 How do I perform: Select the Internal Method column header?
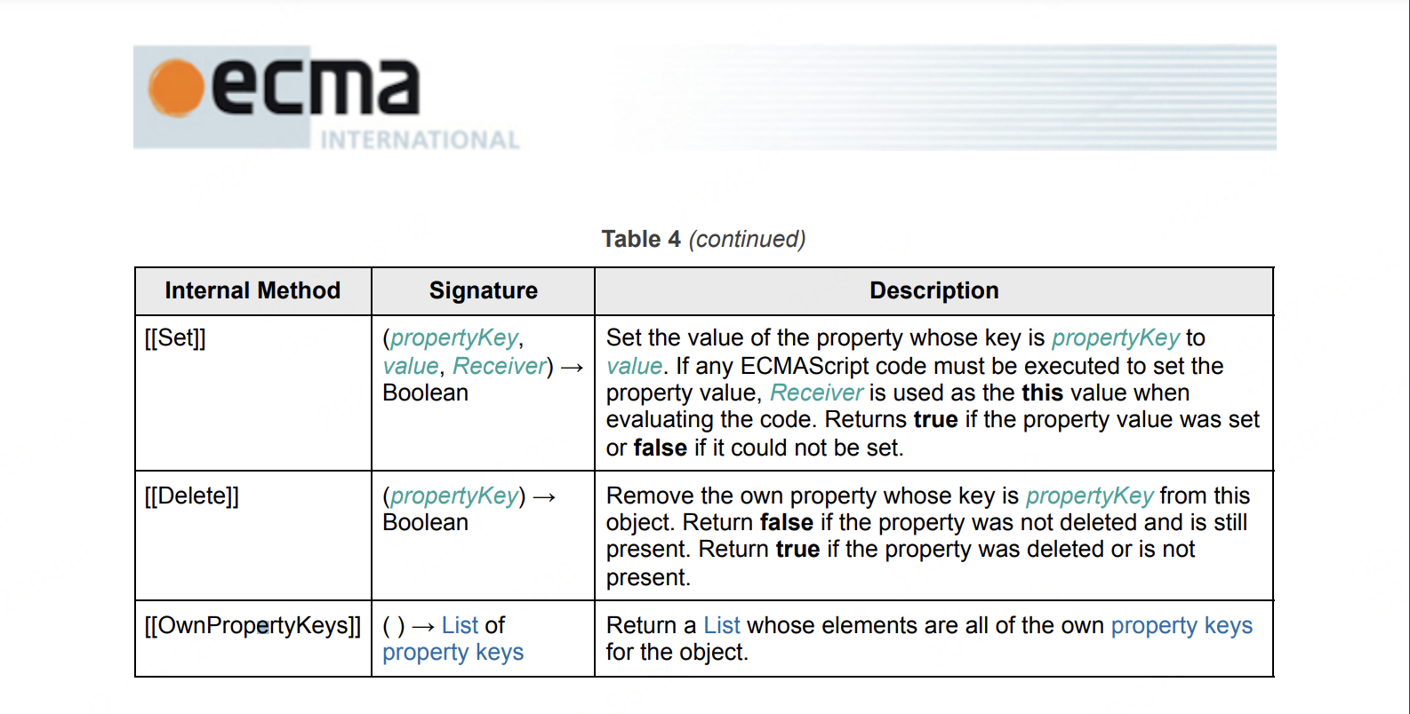[252, 290]
